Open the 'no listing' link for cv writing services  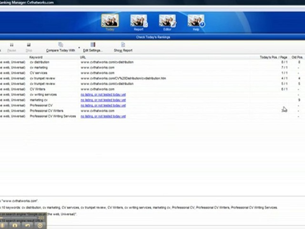(103, 95)
